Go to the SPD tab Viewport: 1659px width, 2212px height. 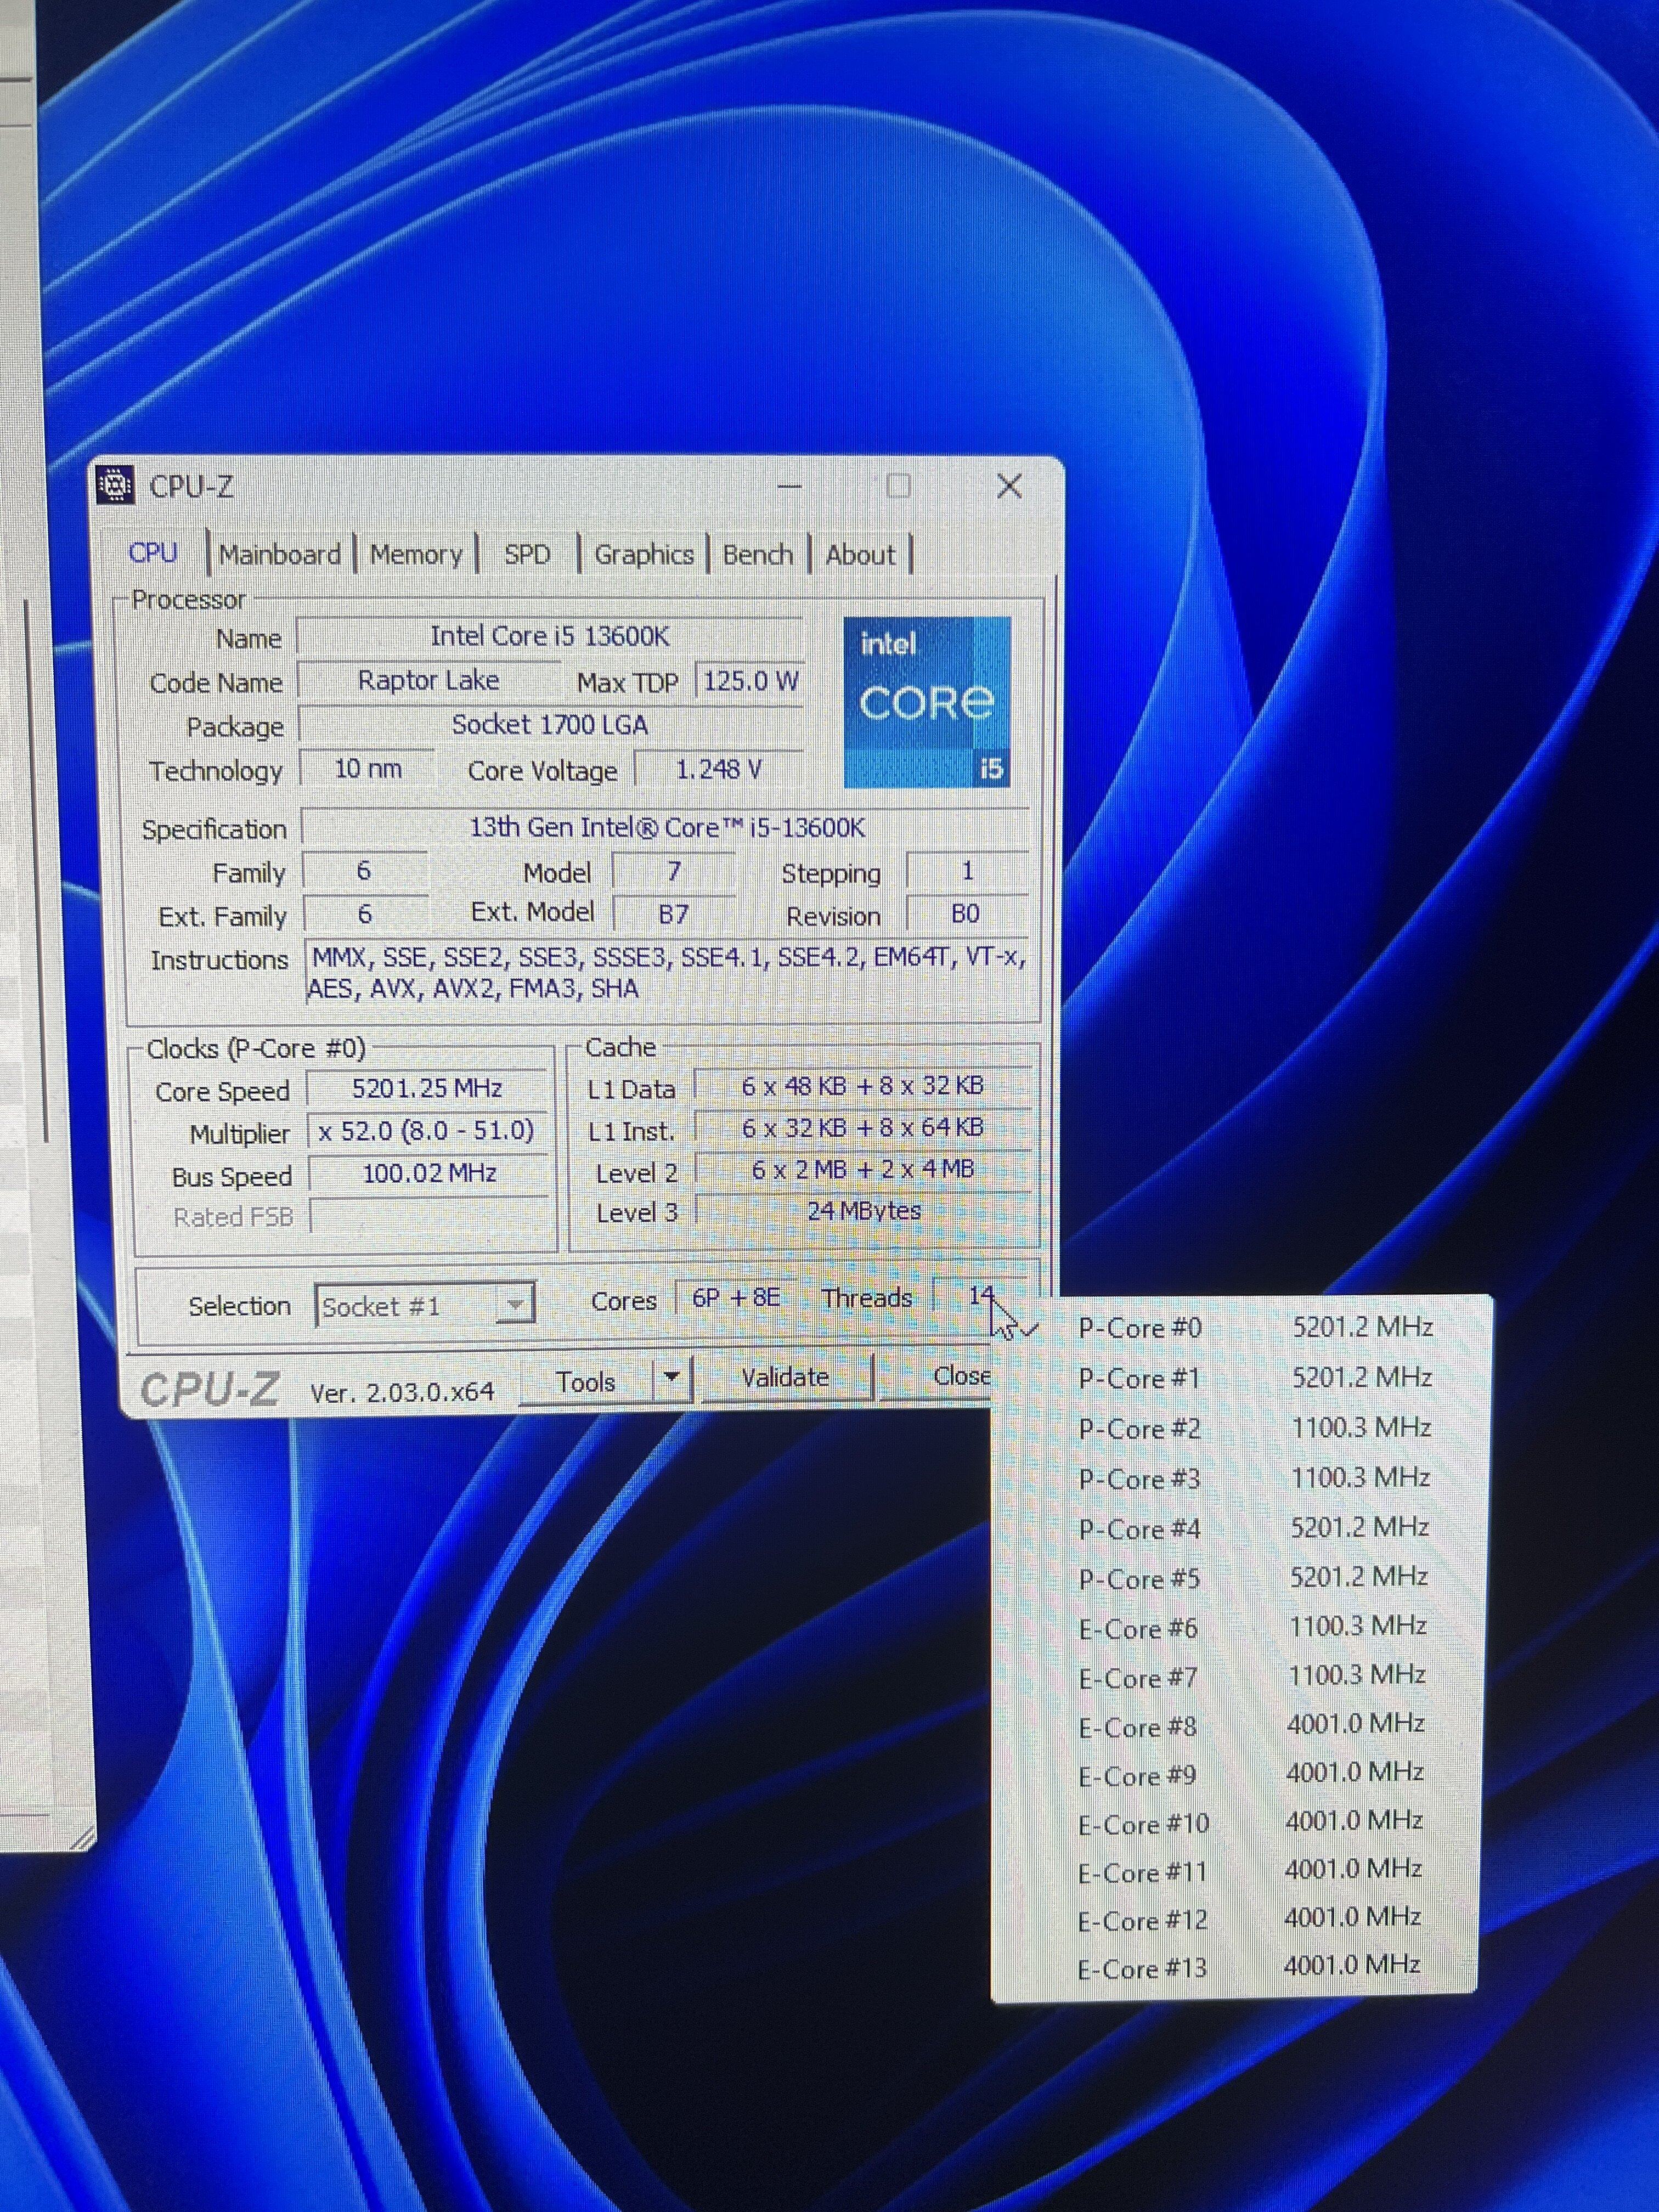527,554
